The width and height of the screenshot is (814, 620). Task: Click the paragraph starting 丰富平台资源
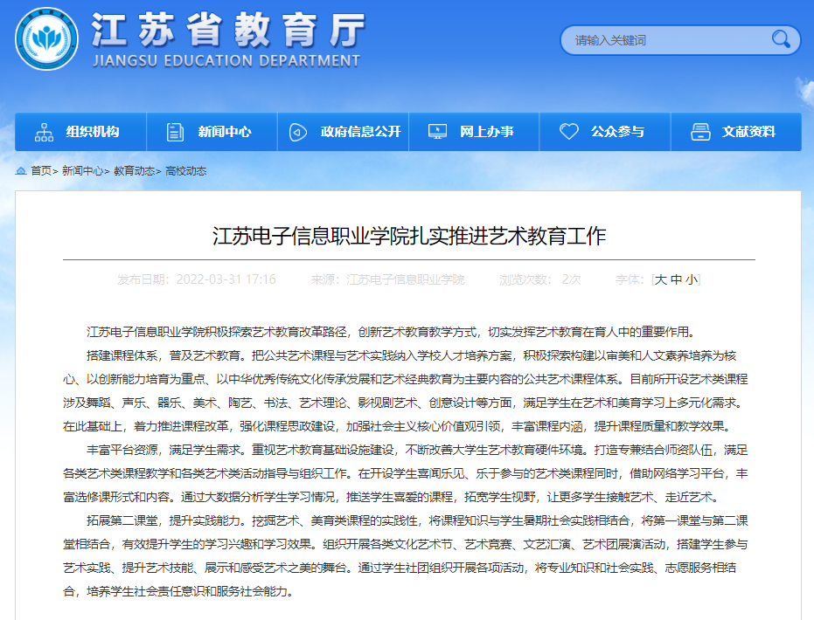(x=406, y=473)
